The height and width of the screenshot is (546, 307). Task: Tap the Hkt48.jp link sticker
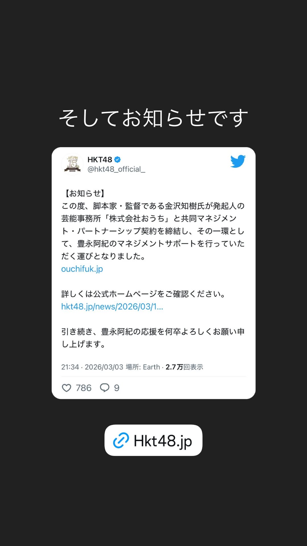click(153, 440)
